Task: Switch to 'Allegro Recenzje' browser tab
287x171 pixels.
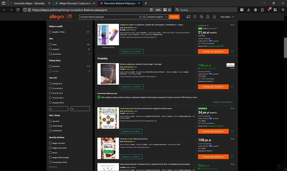Action: [75, 3]
